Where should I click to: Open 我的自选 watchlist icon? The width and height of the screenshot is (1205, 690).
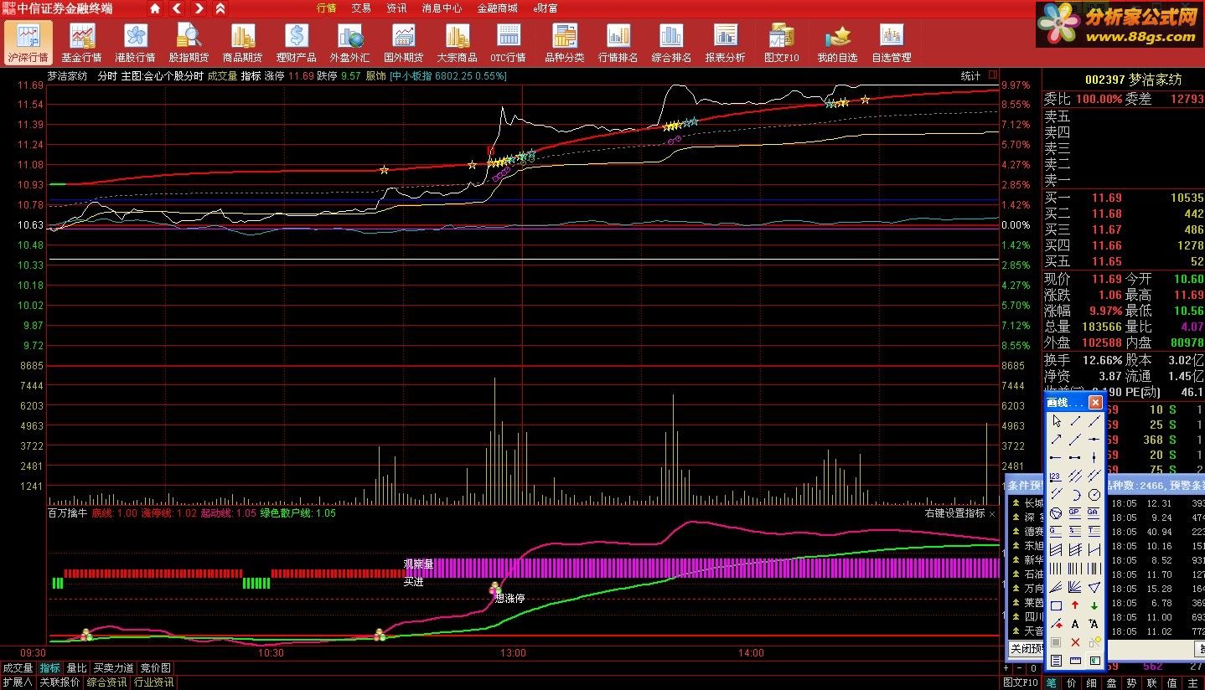837,42
